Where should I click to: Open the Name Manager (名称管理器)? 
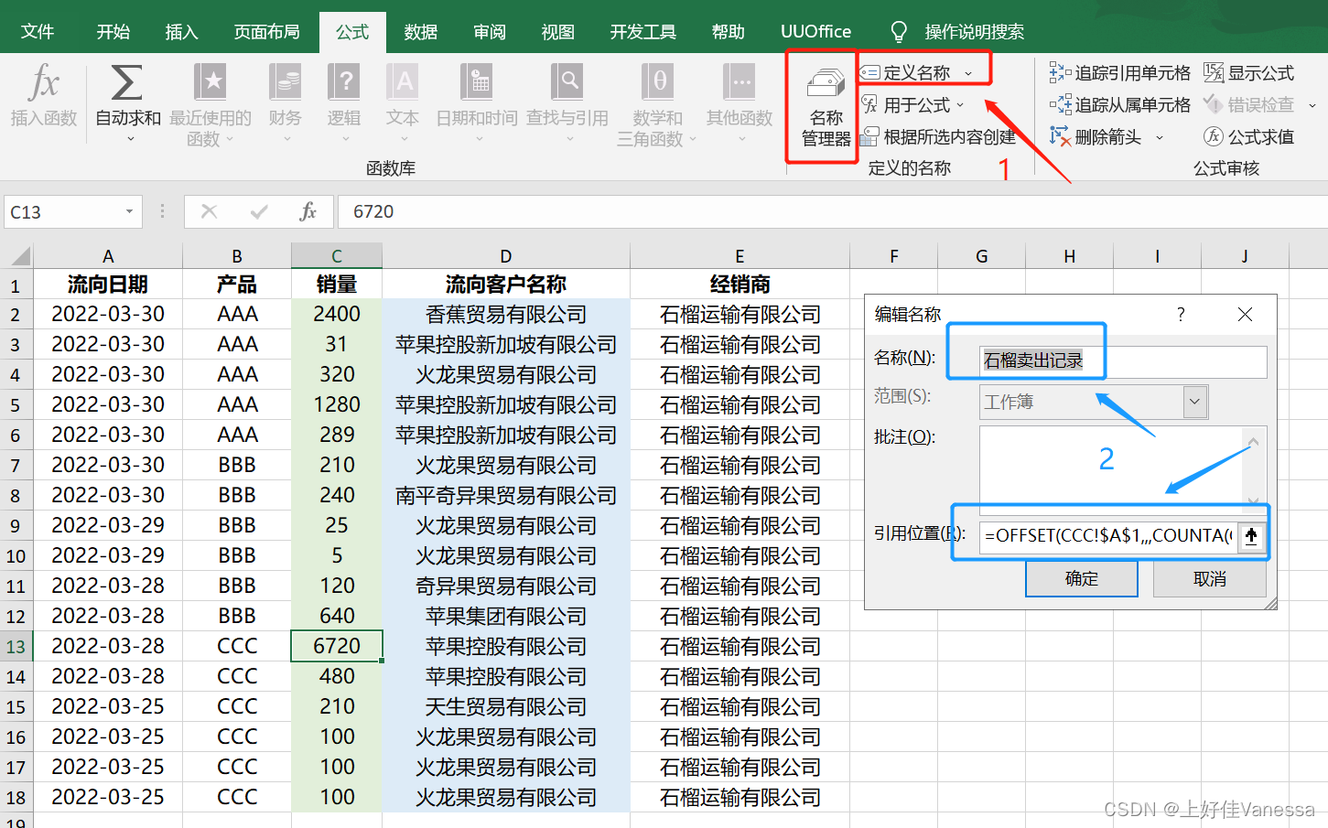pyautogui.click(x=826, y=105)
